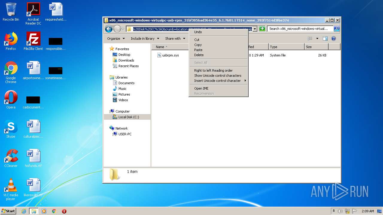Image resolution: width=383 pixels, height=215 pixels.
Task: Select Local Disk (C:) in navigation pane
Action: click(128, 117)
